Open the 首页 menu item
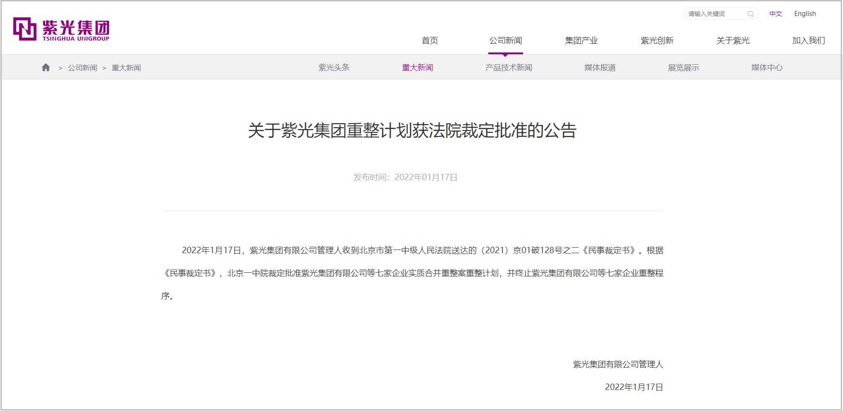 [x=429, y=41]
